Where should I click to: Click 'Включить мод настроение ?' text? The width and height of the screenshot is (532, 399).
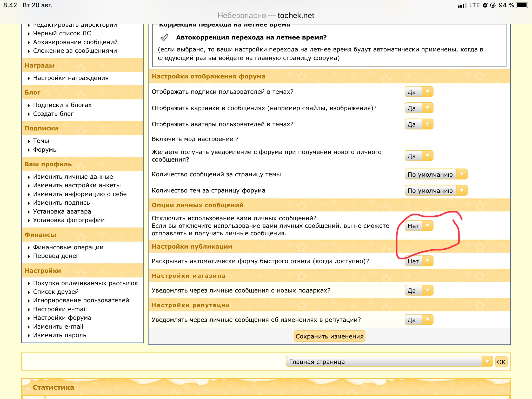(195, 139)
